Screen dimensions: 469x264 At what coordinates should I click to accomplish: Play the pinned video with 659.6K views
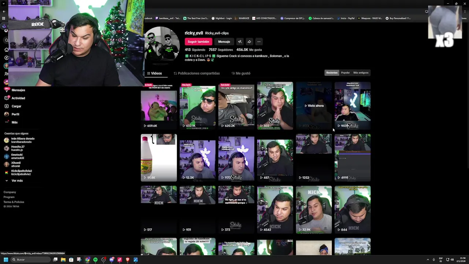tap(159, 106)
